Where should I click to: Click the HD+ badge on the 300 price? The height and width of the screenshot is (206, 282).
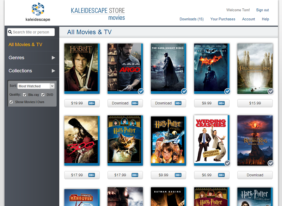tap(92, 175)
